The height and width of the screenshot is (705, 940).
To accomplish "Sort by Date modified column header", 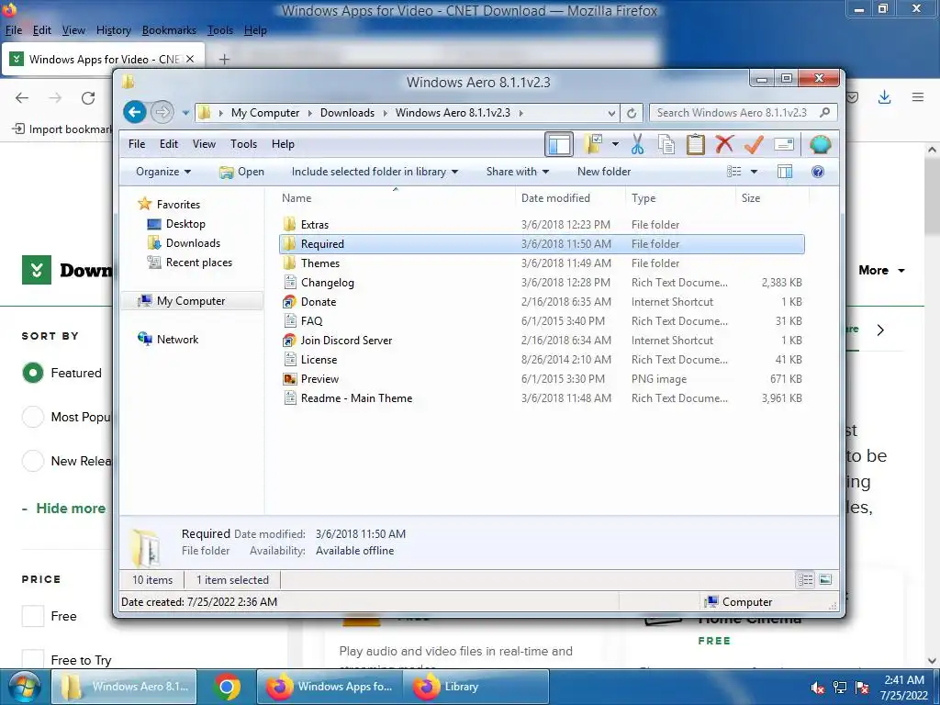I will point(569,198).
